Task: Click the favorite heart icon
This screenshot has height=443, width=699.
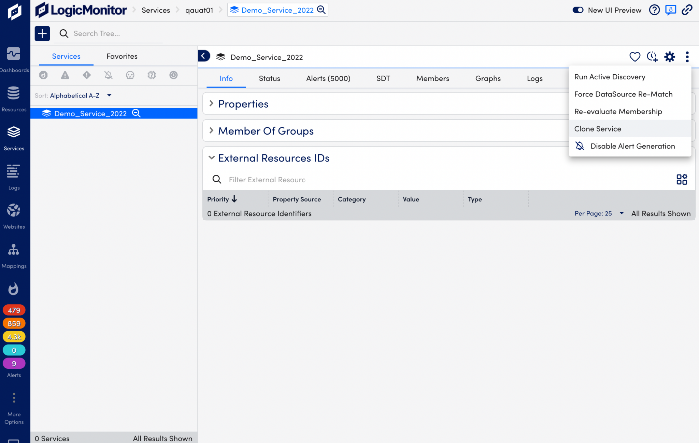Action: click(635, 57)
